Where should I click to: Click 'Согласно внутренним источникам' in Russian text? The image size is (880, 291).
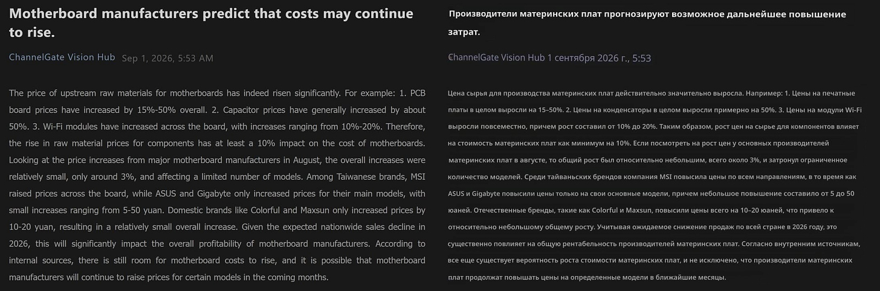coord(801,244)
